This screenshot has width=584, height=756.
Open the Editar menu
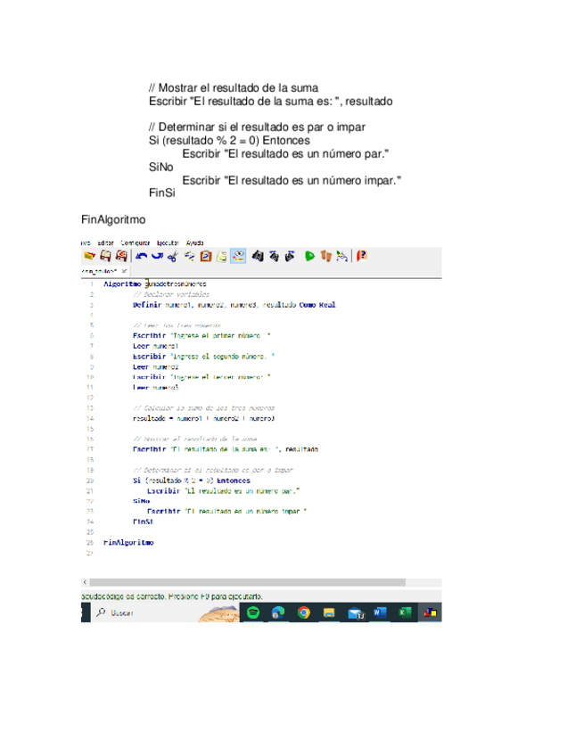105,243
